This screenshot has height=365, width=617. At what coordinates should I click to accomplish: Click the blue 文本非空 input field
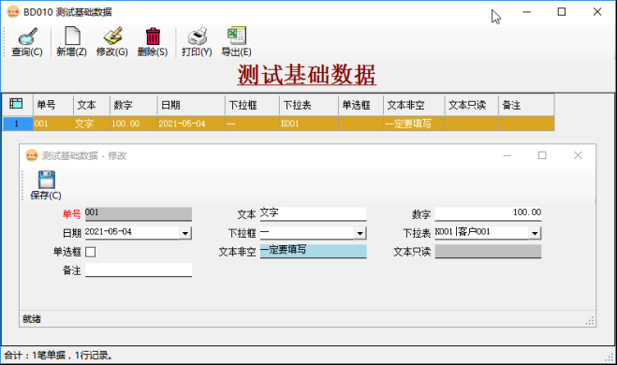[x=314, y=251]
